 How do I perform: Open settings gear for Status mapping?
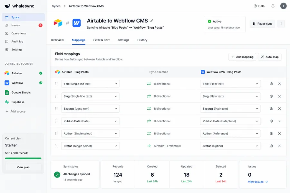[x=271, y=146]
